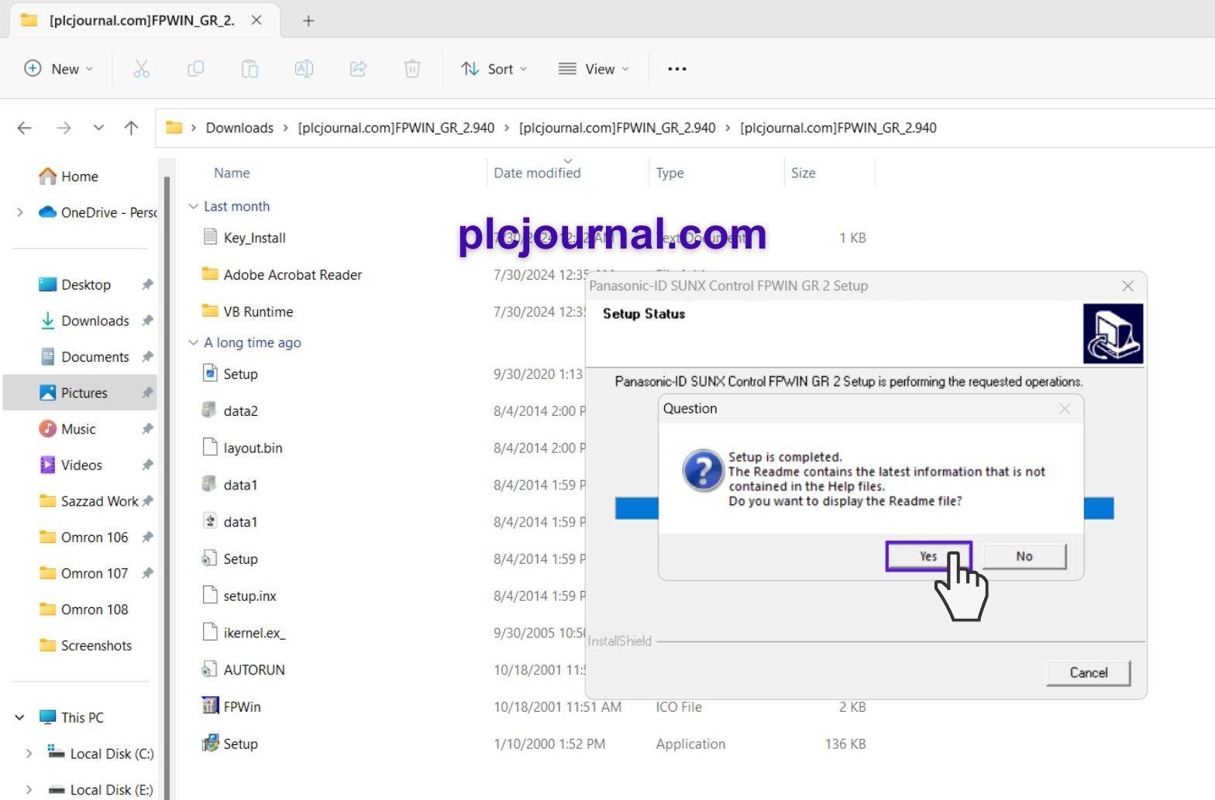Close the FPWIN GR 2 Setup window
This screenshot has height=800, width=1215.
click(x=1127, y=286)
